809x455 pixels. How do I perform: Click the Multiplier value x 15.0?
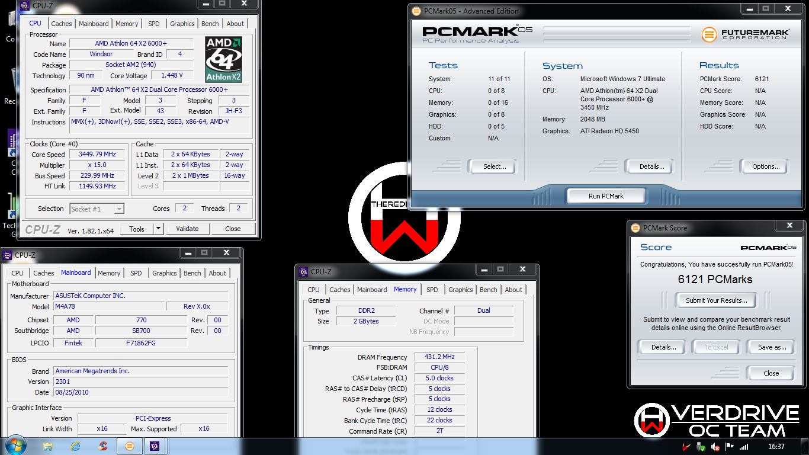97,165
